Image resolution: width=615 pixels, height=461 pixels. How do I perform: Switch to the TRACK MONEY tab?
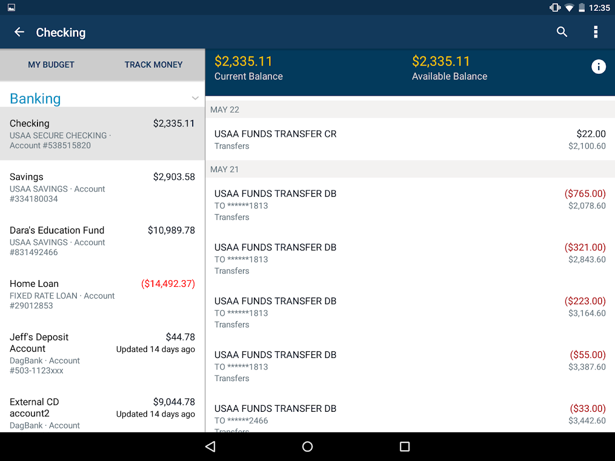pyautogui.click(x=154, y=65)
